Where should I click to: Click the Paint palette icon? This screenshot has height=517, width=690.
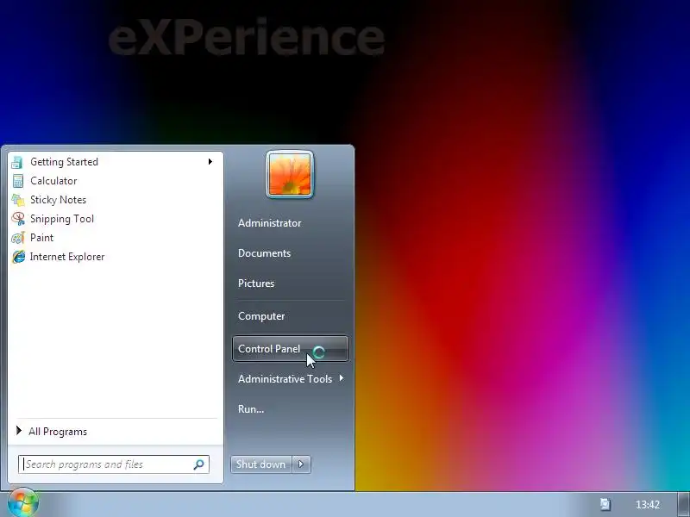[x=17, y=238]
